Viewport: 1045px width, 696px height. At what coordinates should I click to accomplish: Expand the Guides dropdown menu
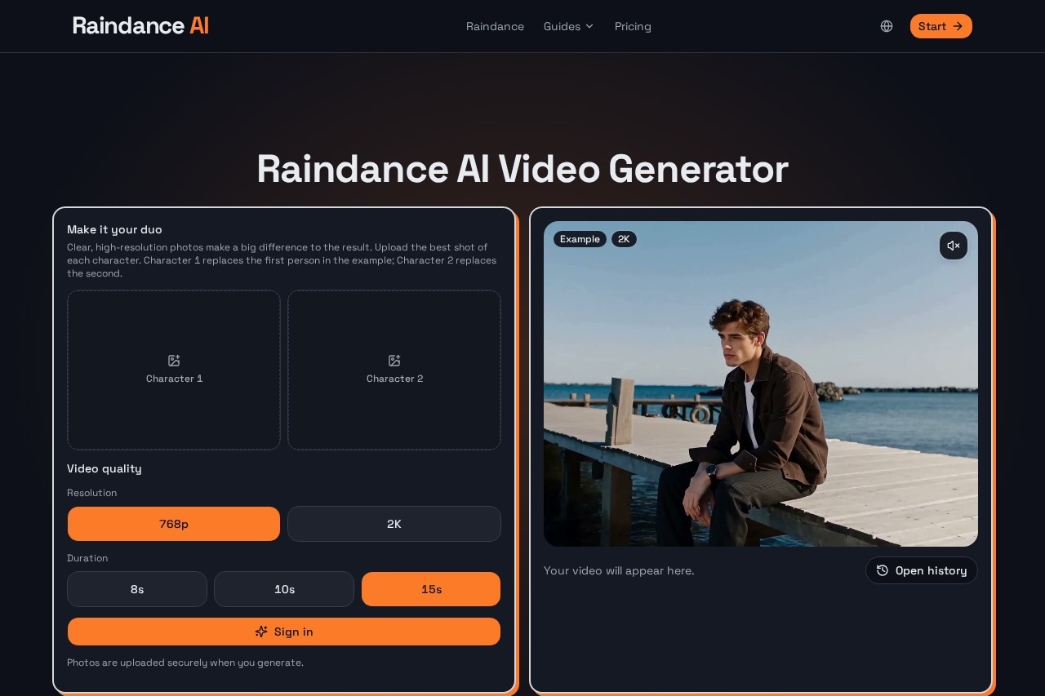tap(569, 26)
